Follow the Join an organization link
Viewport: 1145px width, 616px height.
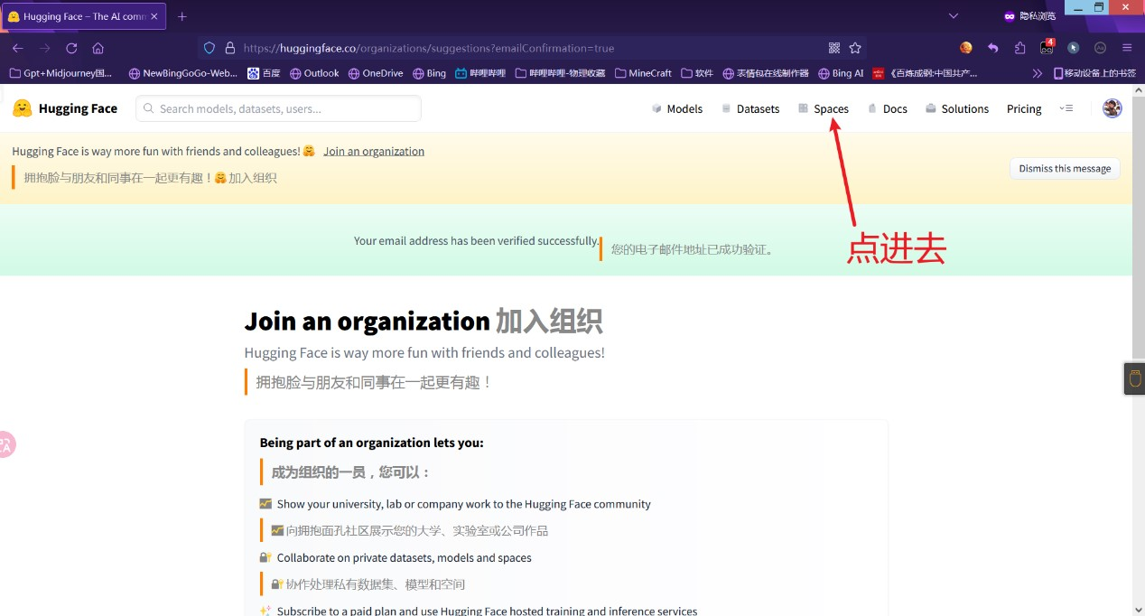pyautogui.click(x=374, y=151)
